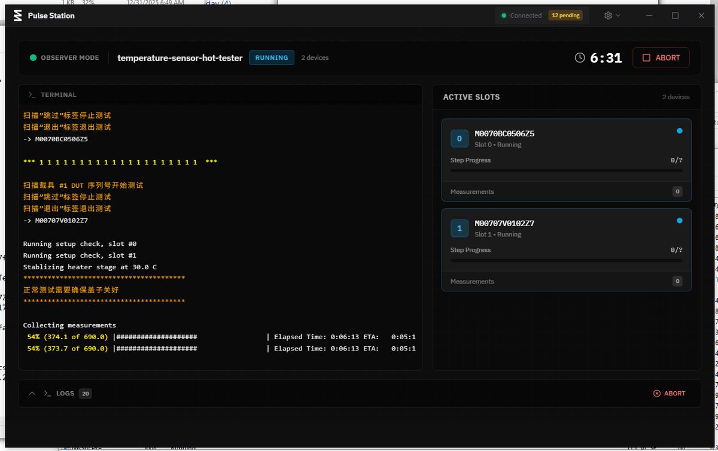This screenshot has width=718, height=451.
Task: Click the ACTIVE SLOTS heading
Action: point(471,97)
